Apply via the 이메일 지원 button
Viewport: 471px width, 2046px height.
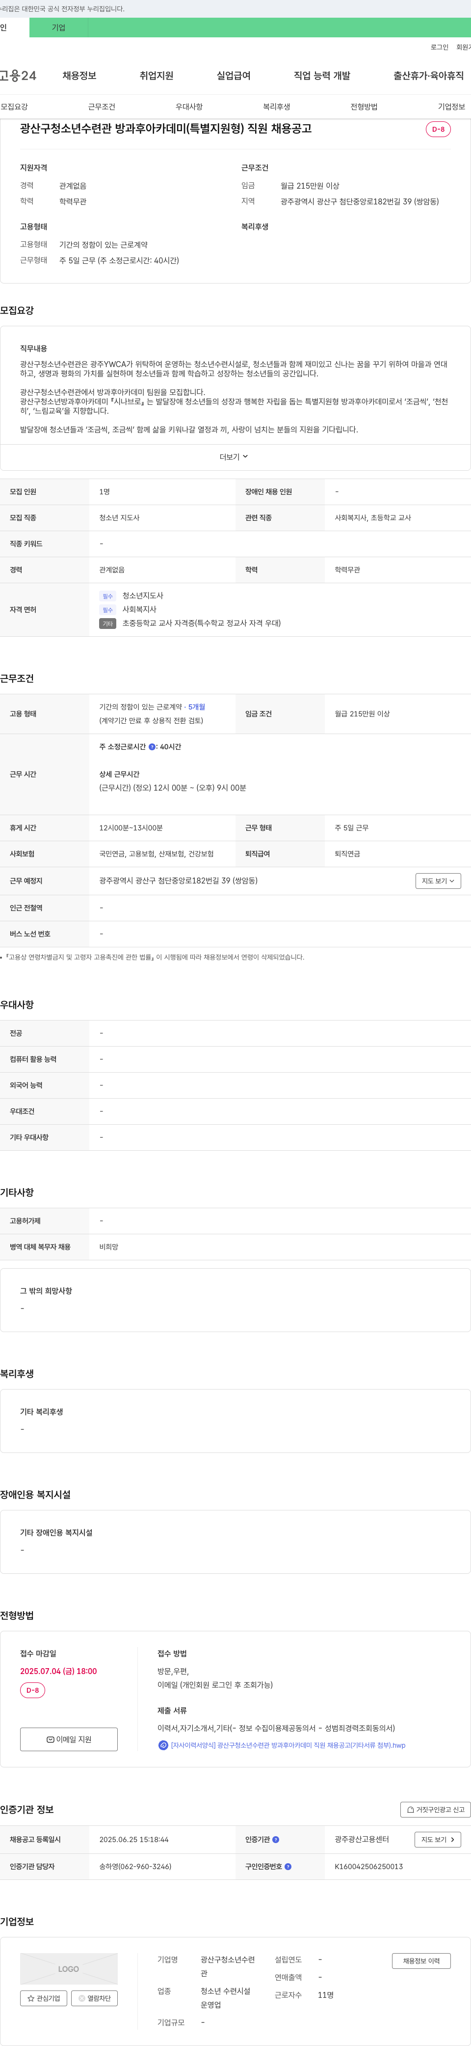coord(69,1739)
